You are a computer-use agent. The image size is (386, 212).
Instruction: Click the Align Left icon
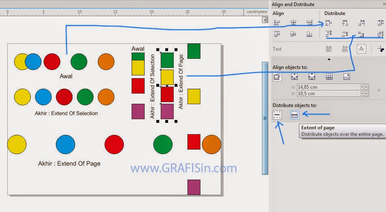277,23
